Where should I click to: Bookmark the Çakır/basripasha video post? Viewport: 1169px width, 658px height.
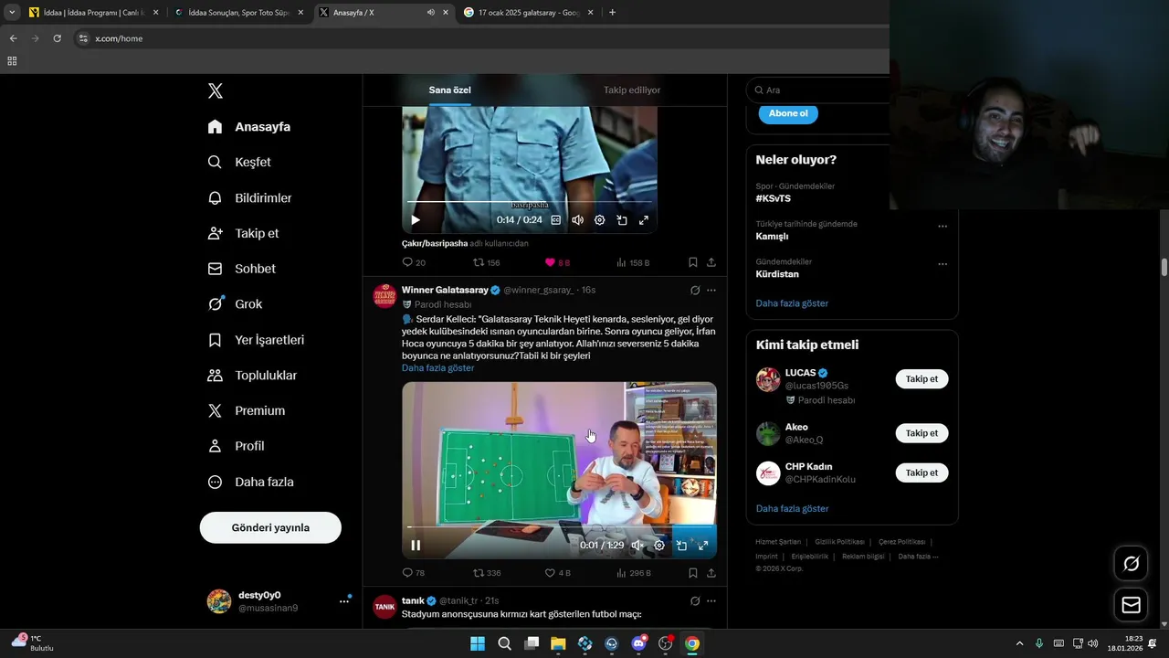coord(693,262)
